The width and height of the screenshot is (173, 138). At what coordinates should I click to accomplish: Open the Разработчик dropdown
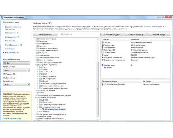17,85
